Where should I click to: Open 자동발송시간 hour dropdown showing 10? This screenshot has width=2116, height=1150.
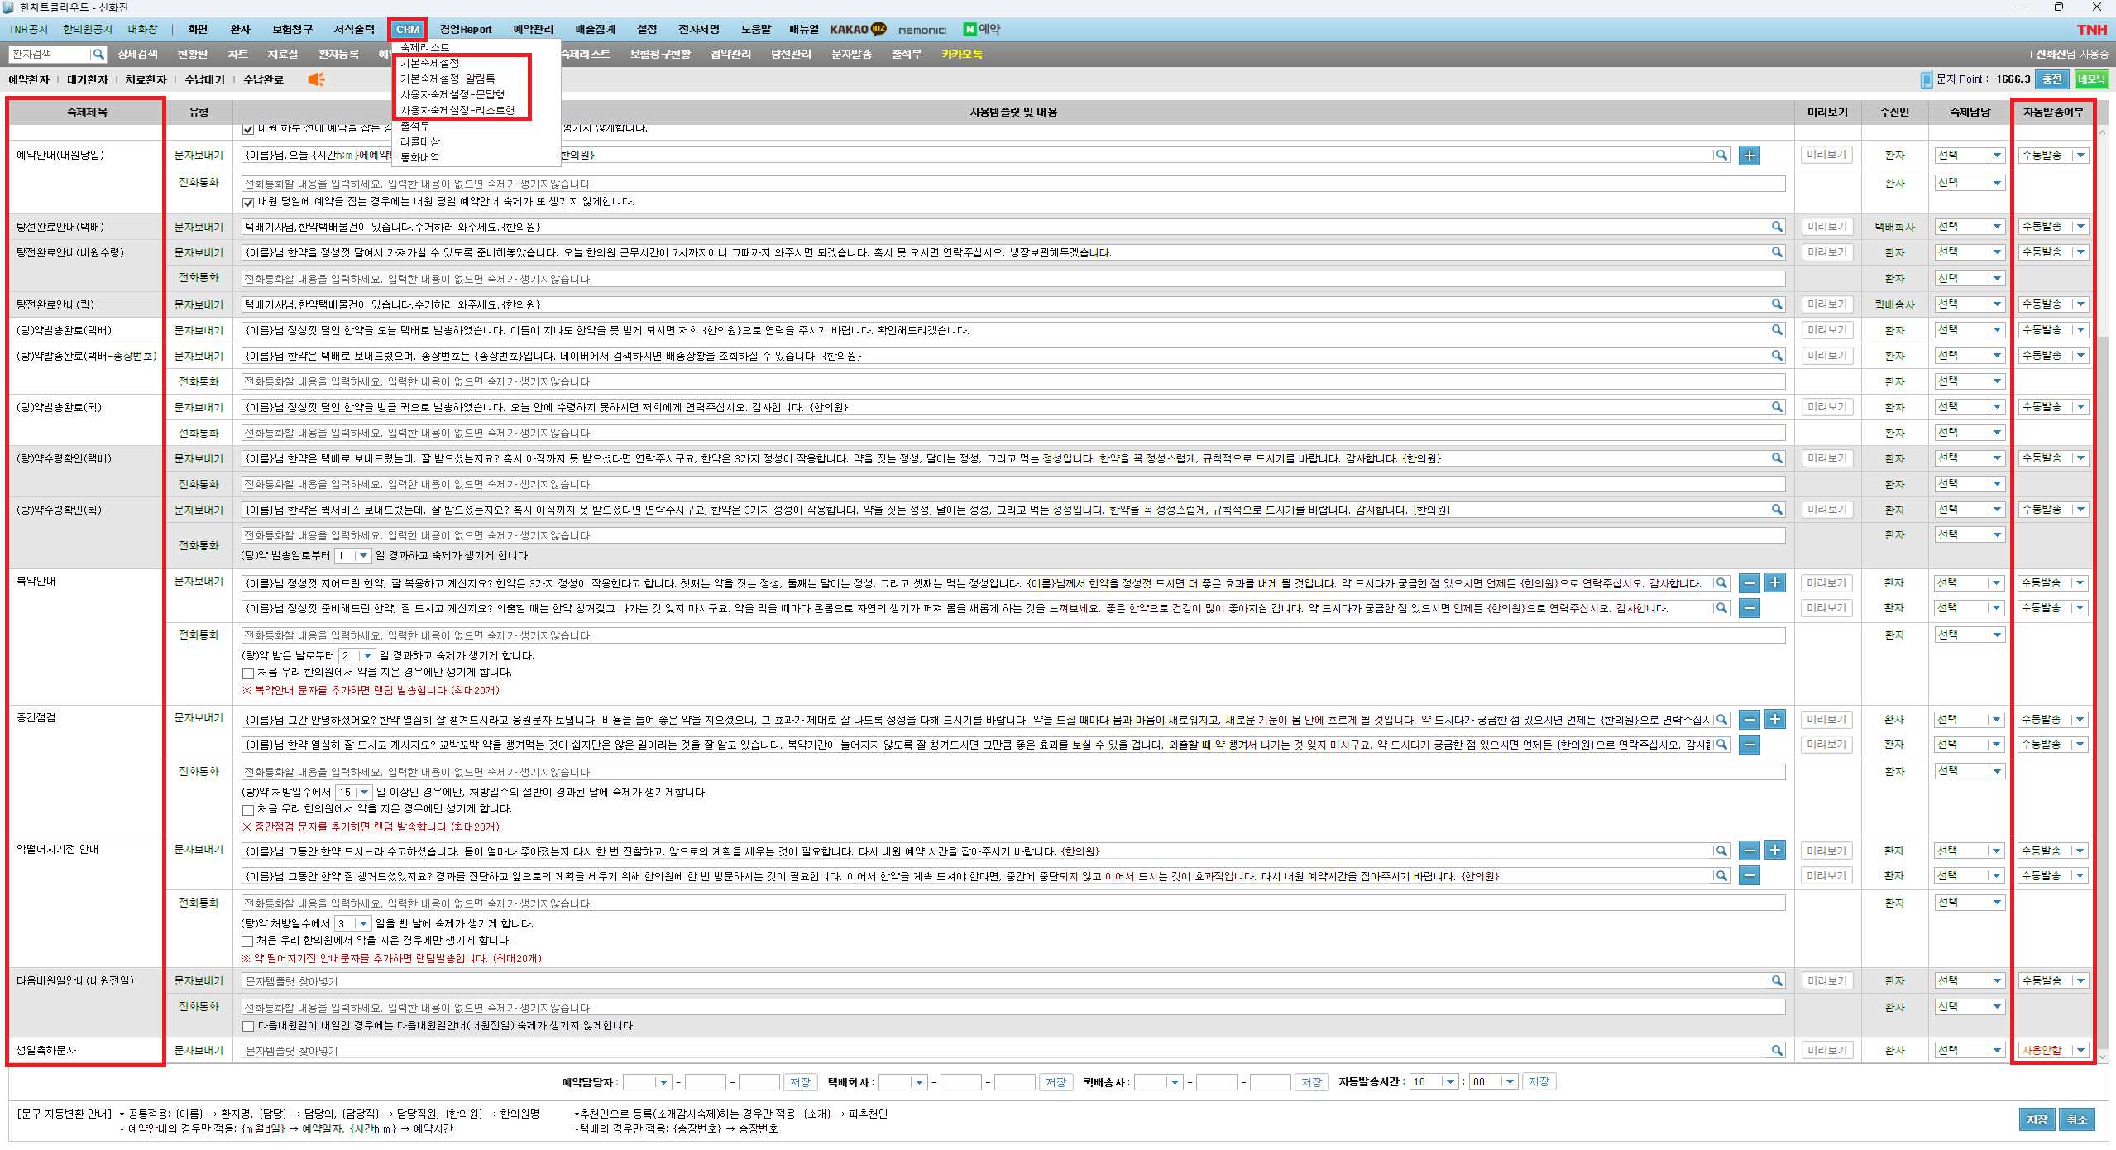1434,1082
